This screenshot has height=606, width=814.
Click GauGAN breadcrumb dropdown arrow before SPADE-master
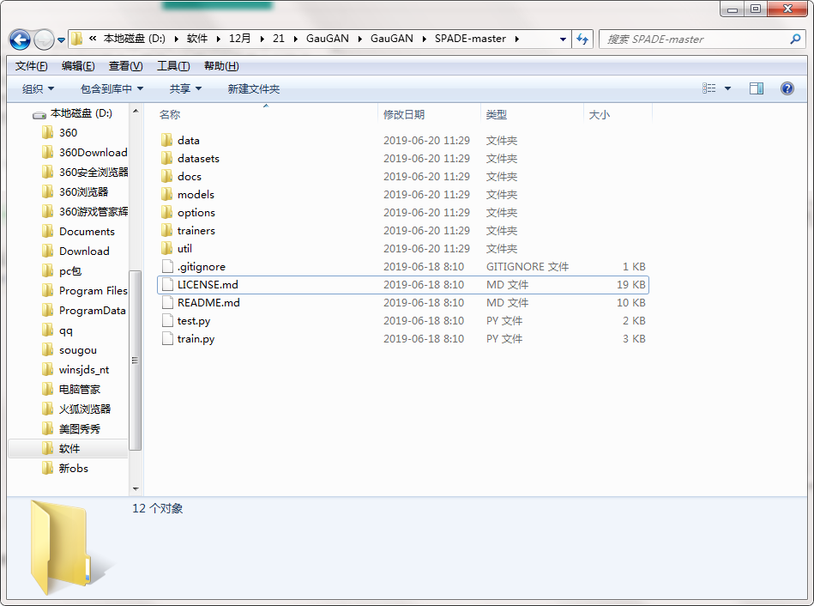[x=425, y=39]
